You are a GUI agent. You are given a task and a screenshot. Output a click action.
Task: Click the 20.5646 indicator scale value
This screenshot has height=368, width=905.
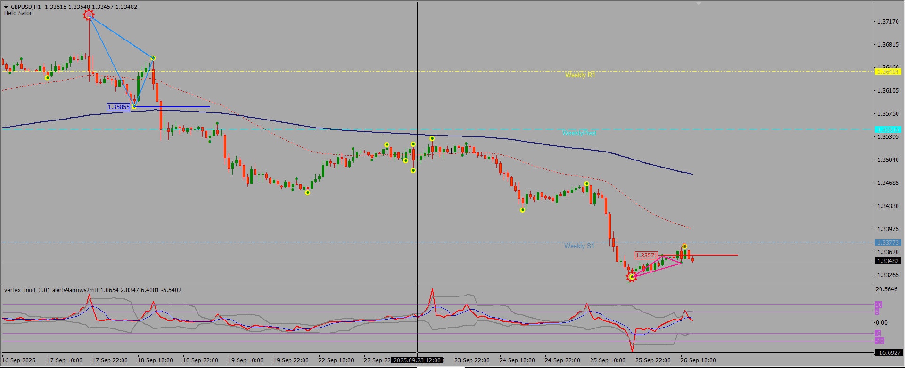(x=887, y=289)
